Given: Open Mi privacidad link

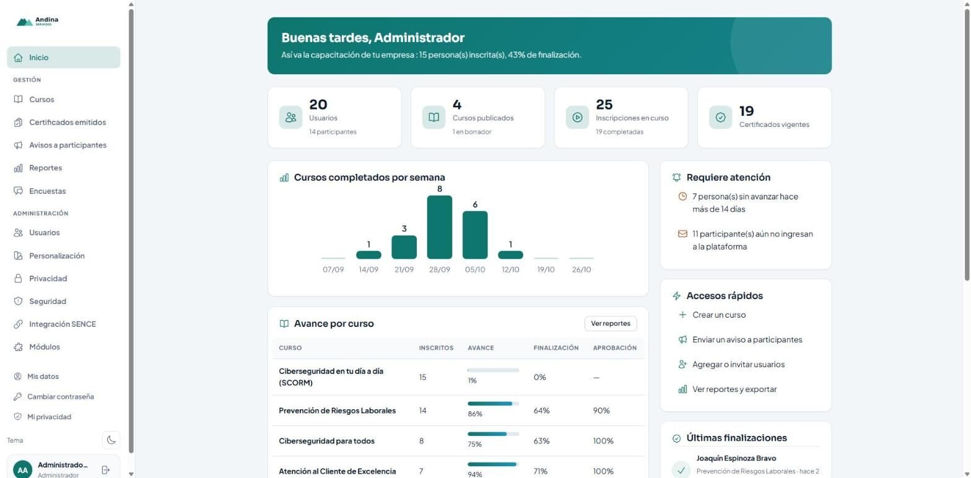Looking at the screenshot, I should tap(64, 417).
